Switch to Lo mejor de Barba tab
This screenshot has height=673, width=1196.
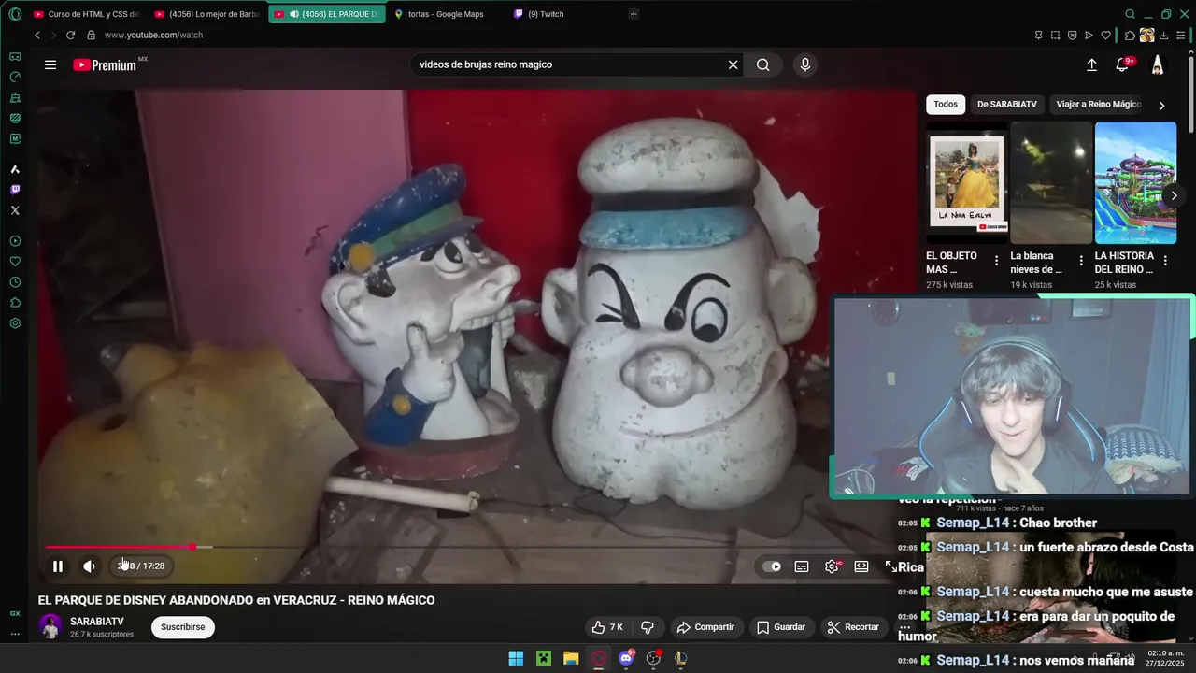pyautogui.click(x=207, y=14)
